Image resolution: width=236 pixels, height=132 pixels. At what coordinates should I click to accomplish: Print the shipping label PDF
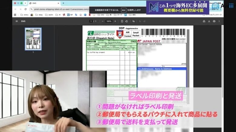[x=214, y=21]
